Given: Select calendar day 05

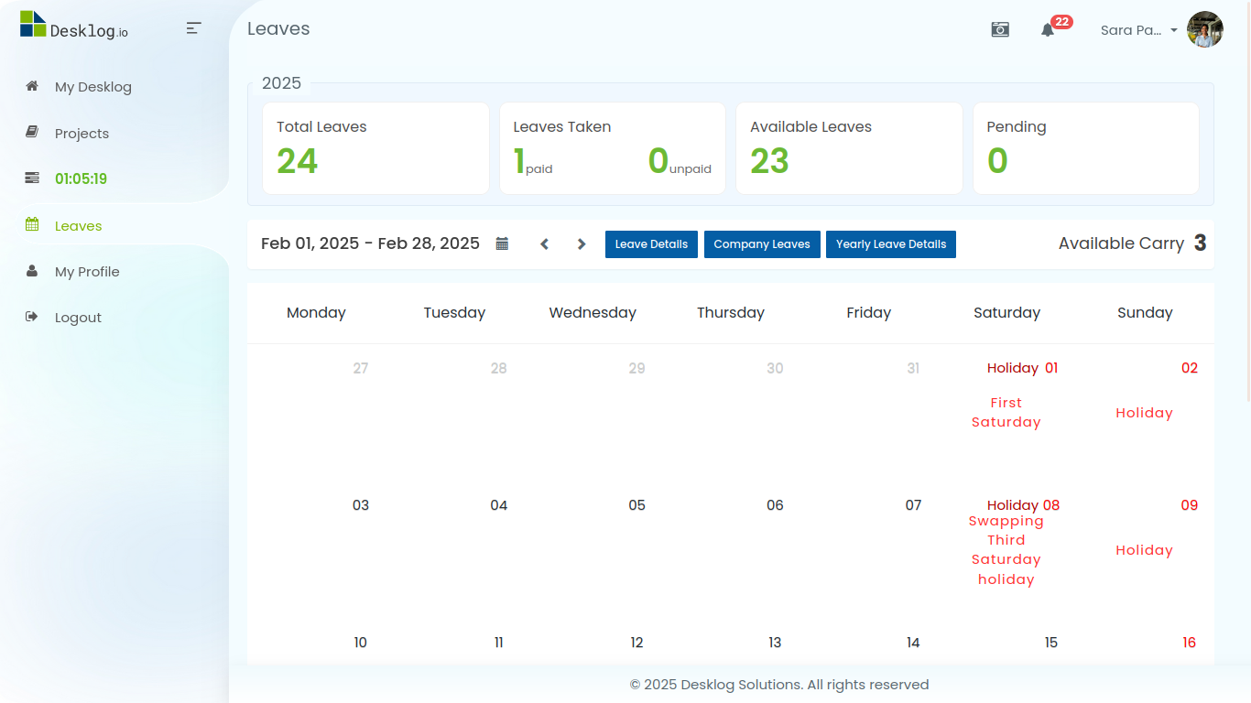Looking at the screenshot, I should [637, 505].
